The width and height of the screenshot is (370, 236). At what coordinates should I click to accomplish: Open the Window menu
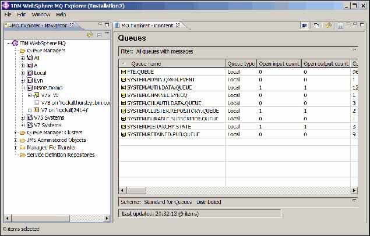pyautogui.click(x=41, y=15)
